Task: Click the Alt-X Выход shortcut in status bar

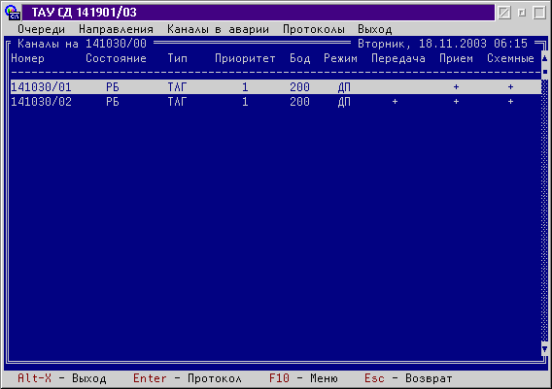Action: click(61, 378)
